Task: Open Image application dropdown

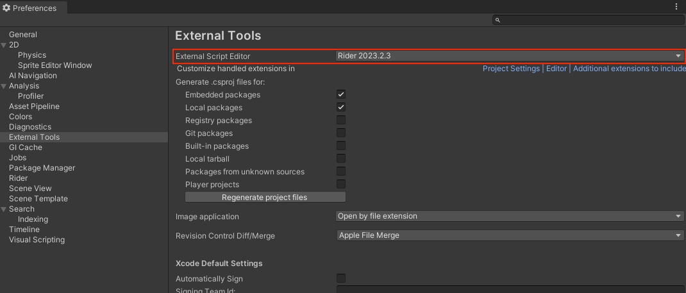Action: (x=510, y=216)
